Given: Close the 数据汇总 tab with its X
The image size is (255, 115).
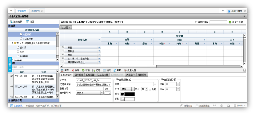Looking at the screenshot, I should coord(42,11).
